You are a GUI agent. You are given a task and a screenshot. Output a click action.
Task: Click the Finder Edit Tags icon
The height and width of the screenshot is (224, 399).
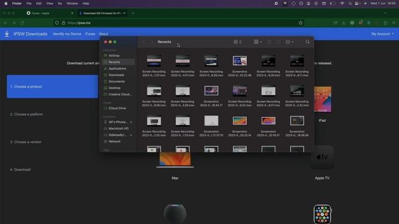[278, 42]
